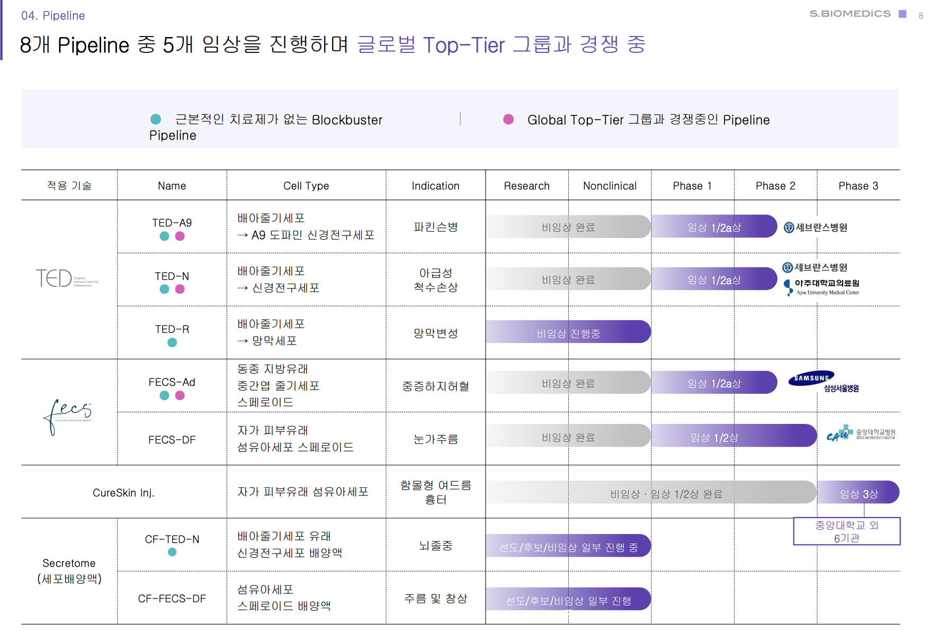This screenshot has width=931, height=633.
Task: Click the magenta dot under TED-A9
Action: pyautogui.click(x=180, y=236)
